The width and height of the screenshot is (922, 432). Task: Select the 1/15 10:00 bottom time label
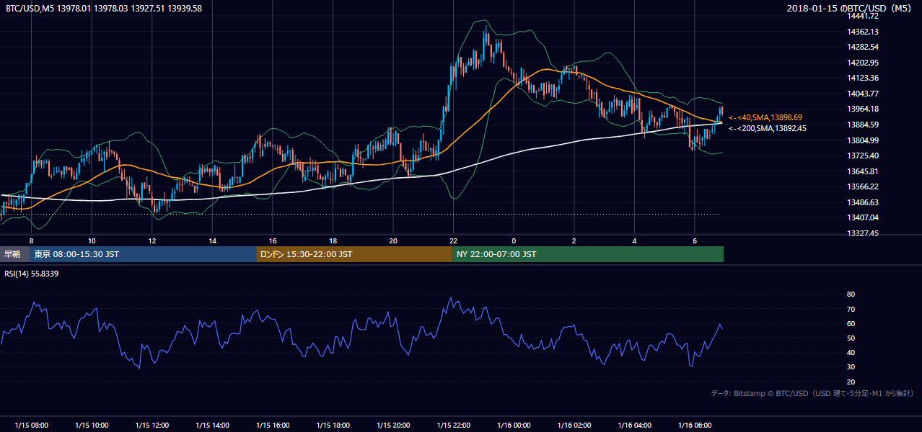point(92,425)
